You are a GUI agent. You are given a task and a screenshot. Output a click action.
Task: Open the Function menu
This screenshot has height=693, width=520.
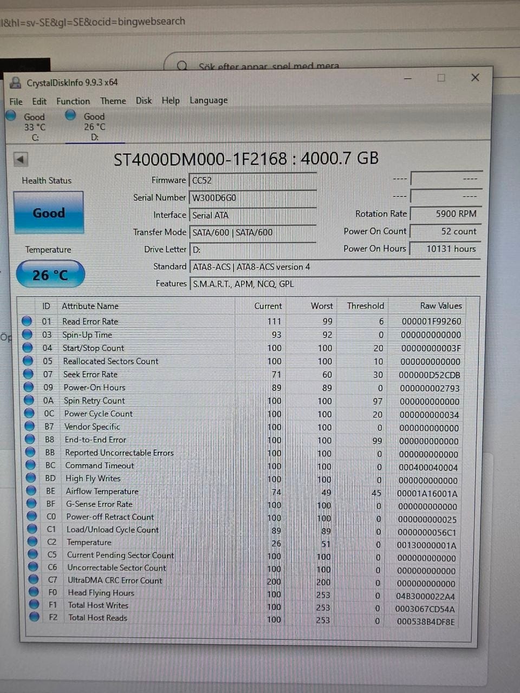[73, 101]
